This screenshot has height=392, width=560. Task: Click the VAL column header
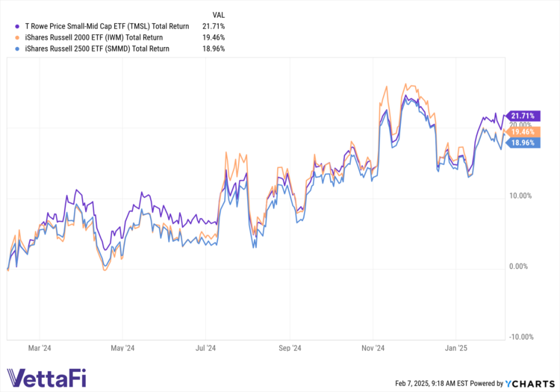(x=220, y=13)
